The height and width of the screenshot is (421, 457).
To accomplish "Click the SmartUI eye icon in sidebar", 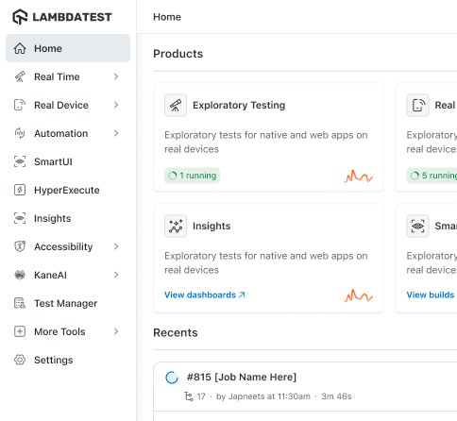I will click(x=20, y=161).
